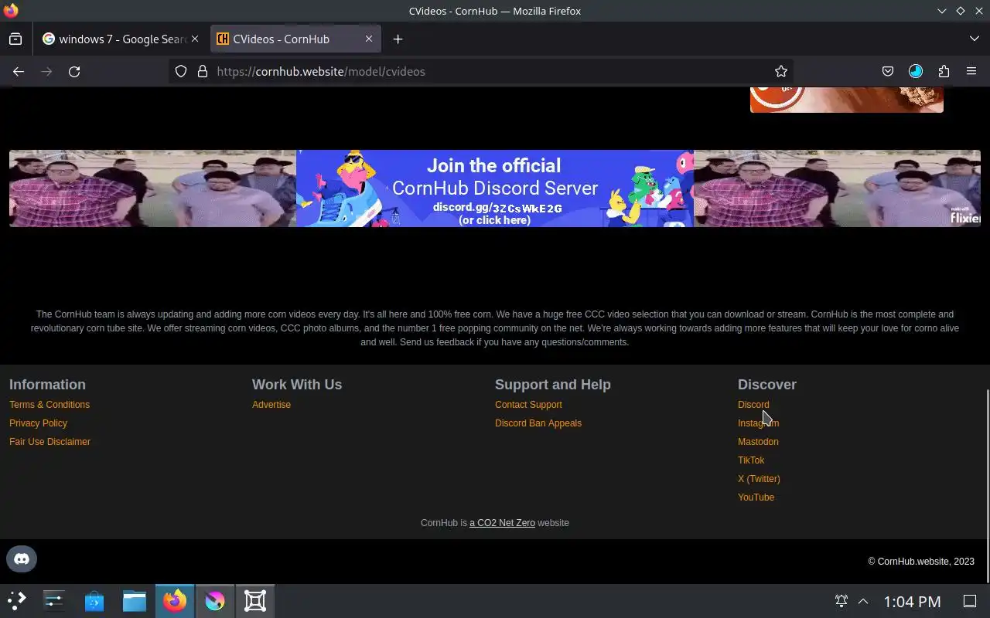Viewport: 990px width, 618px height.
Task: Click the Information footer heading
Action: (x=47, y=385)
